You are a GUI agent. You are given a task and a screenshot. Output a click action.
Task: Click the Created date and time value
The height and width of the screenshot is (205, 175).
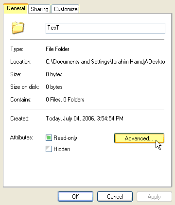pos(85,119)
